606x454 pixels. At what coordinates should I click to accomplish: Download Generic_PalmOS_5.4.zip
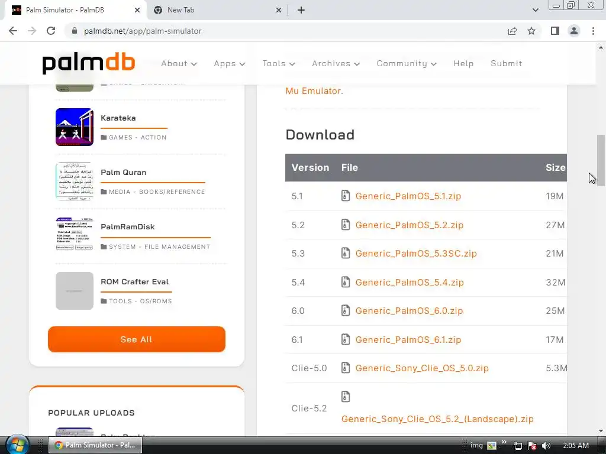coord(410,283)
